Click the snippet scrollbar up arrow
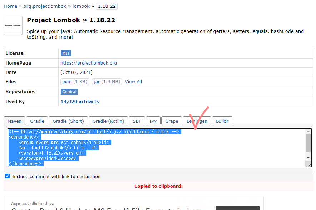Screen dimensions: 316x210 point(308,131)
